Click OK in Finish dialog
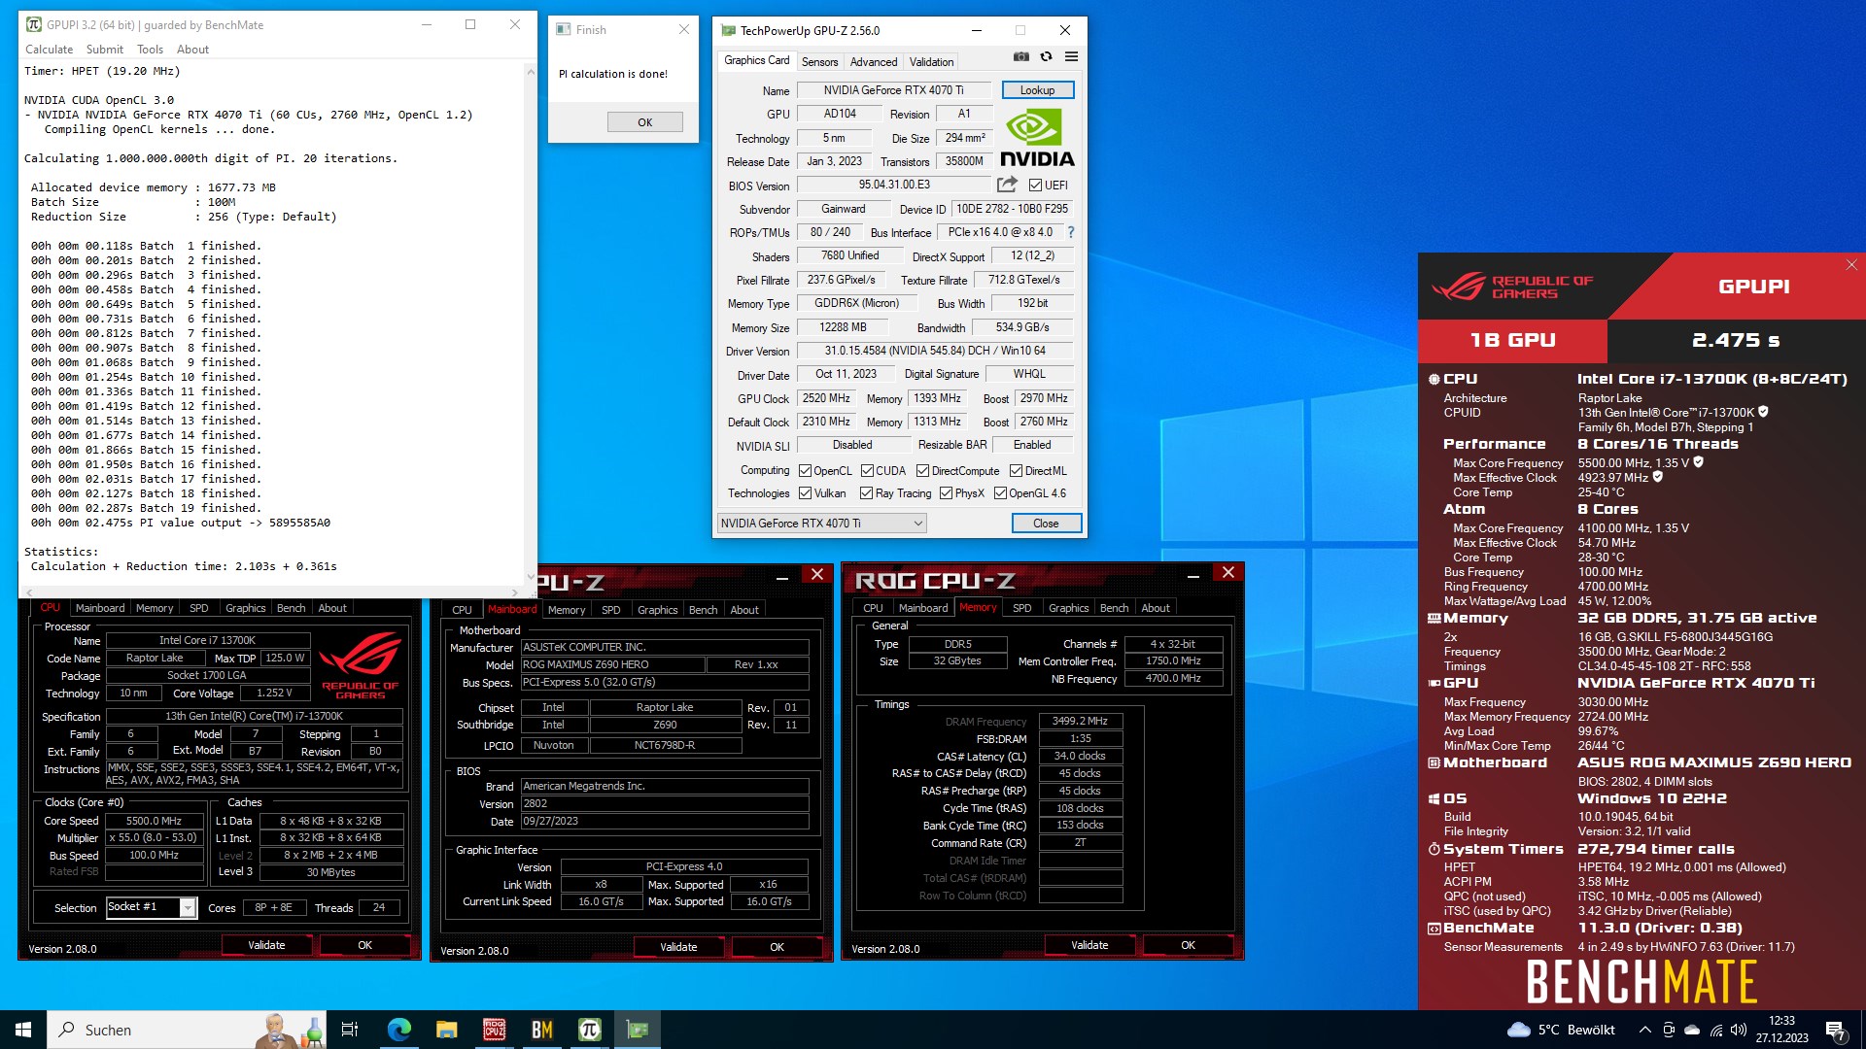This screenshot has width=1866, height=1049. pyautogui.click(x=645, y=122)
